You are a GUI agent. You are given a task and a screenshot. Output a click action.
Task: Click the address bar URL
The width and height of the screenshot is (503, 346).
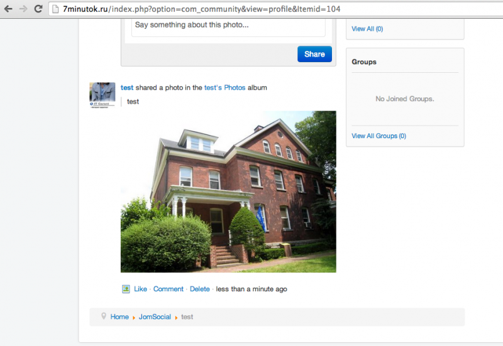tap(201, 9)
